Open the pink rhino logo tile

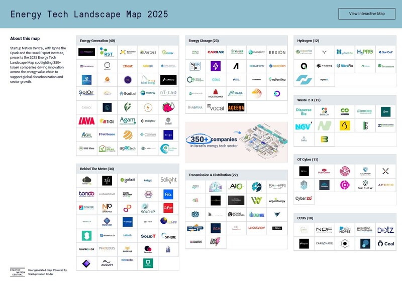[x=168, y=107]
